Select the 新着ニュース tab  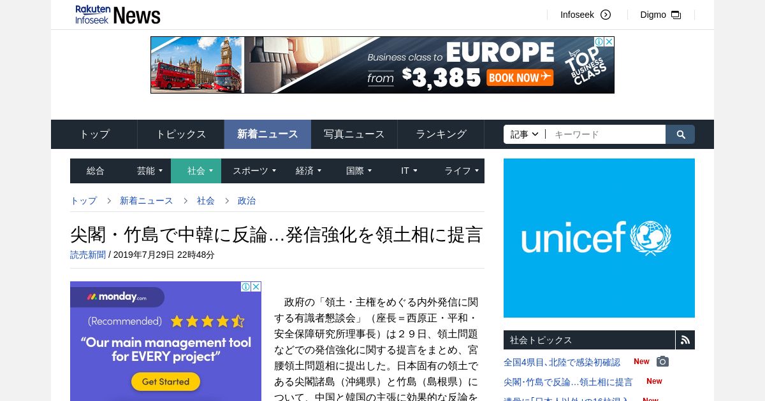(x=268, y=134)
